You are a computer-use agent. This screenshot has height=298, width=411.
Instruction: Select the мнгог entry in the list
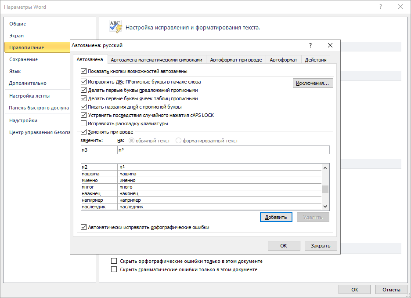[x=88, y=187]
